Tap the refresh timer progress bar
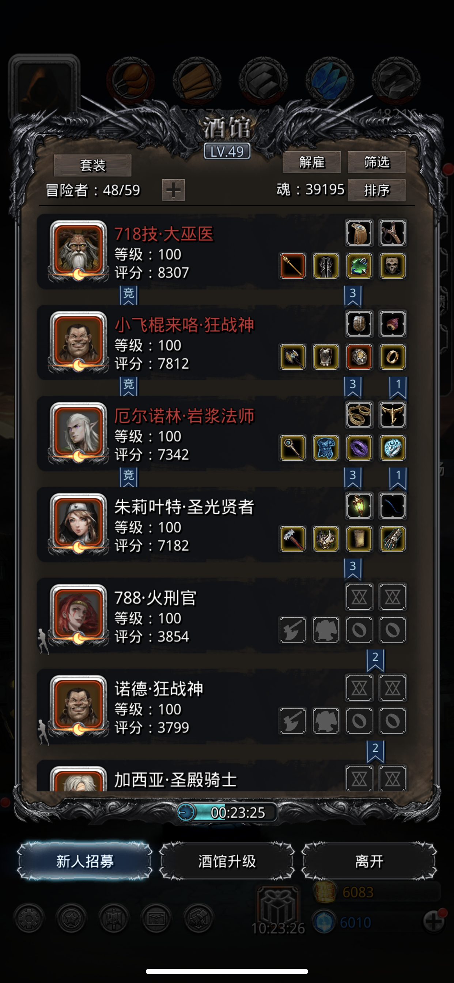The width and height of the screenshot is (454, 983). 227,812
